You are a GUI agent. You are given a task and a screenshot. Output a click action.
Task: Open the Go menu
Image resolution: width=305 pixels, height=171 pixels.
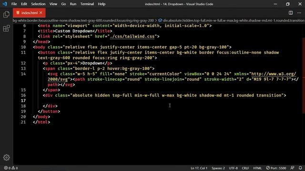(x=63, y=4)
